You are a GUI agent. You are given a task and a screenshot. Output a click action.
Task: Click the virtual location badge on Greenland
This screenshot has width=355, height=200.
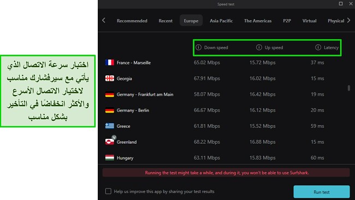pos(114,137)
